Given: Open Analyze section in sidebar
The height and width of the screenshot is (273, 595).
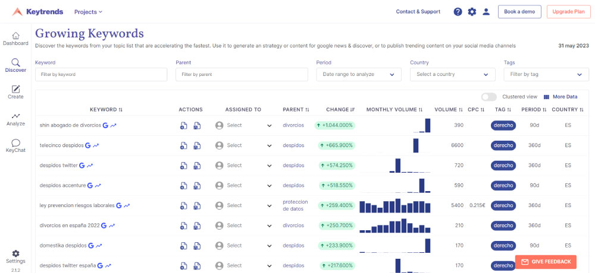Looking at the screenshot, I should (x=15, y=119).
